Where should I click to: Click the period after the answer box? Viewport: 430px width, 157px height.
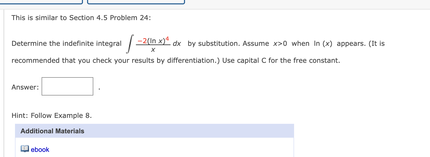[x=99, y=89]
